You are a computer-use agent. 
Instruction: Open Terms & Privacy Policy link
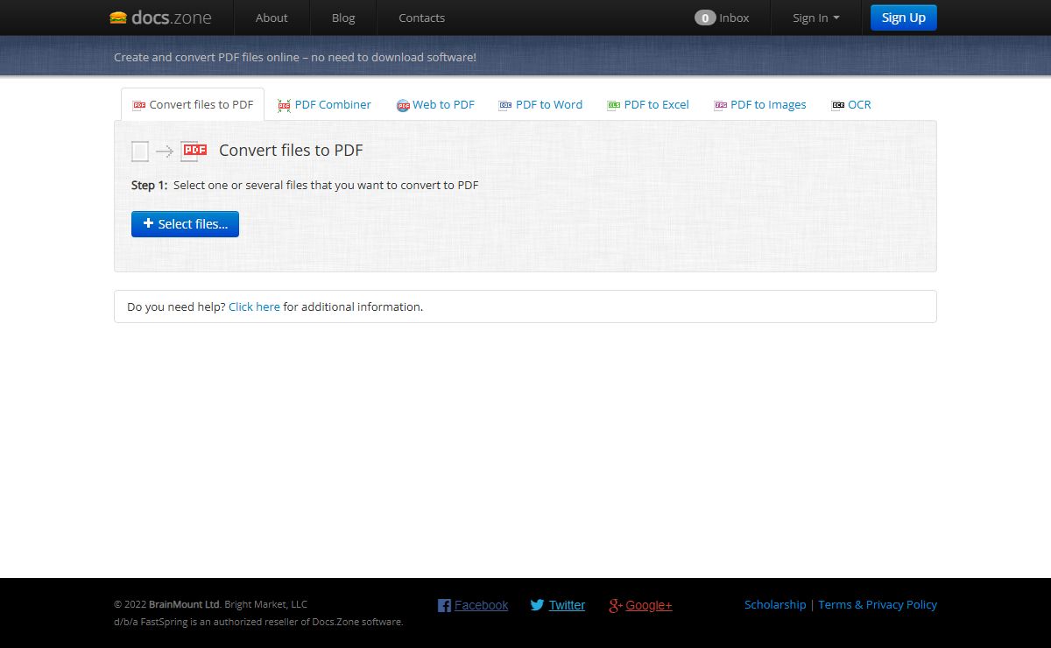[878, 604]
